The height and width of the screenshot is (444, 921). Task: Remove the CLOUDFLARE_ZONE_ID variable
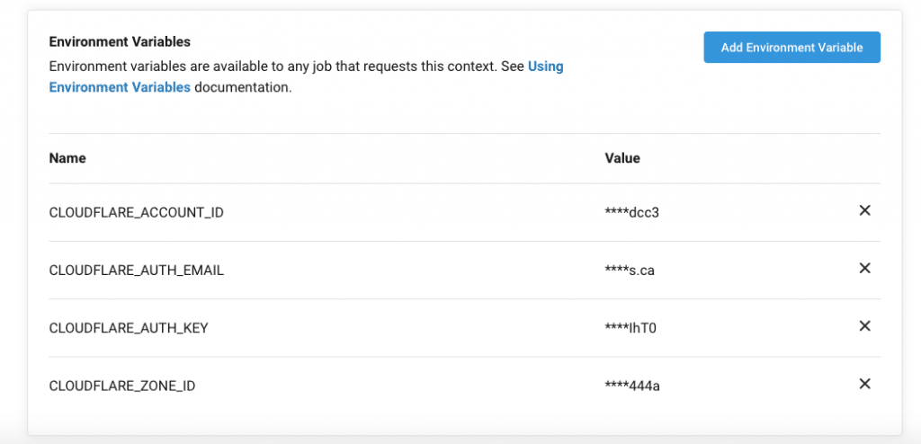click(x=864, y=384)
